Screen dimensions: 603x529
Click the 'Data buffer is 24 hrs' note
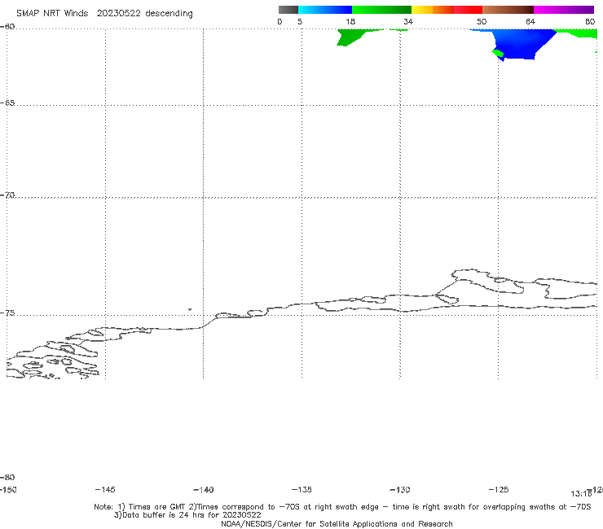click(x=187, y=515)
